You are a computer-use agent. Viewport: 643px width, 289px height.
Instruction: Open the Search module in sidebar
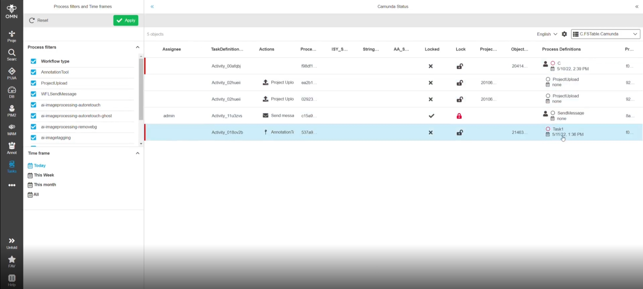(x=12, y=55)
